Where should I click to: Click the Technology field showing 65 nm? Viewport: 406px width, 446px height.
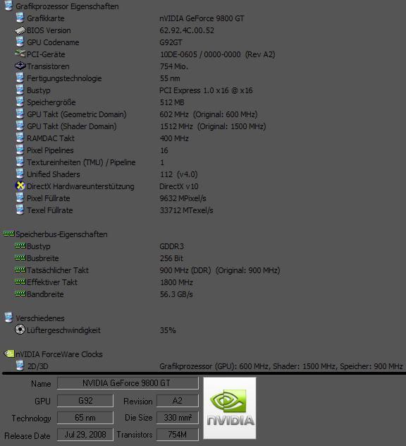85,418
